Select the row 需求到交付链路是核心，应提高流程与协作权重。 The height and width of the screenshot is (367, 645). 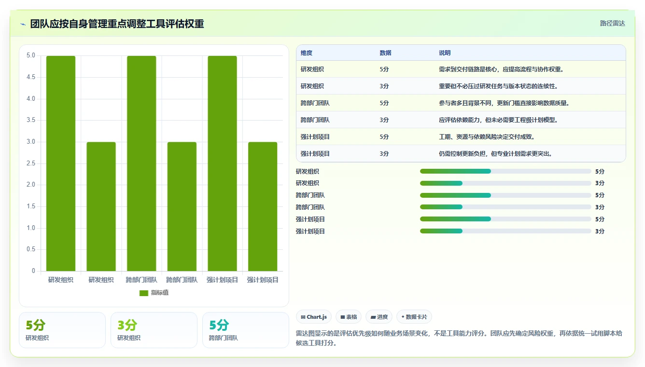click(x=461, y=69)
